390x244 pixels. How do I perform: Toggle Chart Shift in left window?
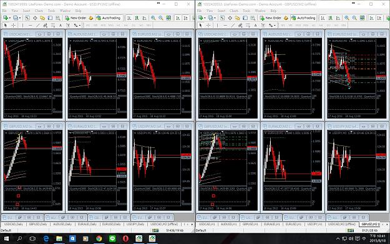(x=186, y=18)
